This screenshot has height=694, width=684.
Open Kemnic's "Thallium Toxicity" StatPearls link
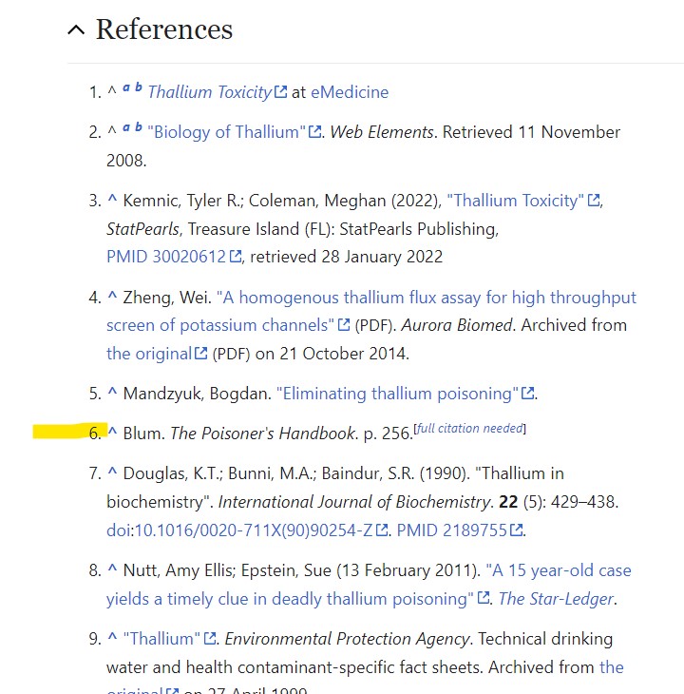pos(513,201)
